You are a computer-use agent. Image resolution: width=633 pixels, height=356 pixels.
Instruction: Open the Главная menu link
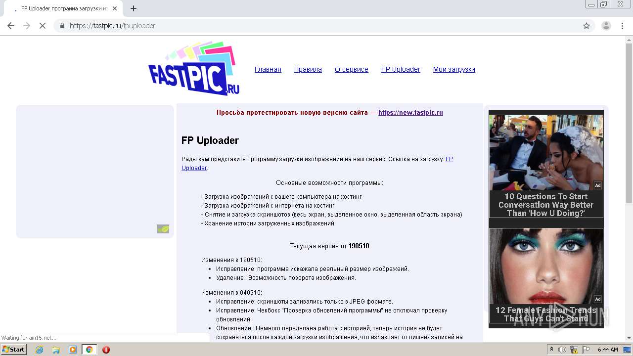point(268,69)
